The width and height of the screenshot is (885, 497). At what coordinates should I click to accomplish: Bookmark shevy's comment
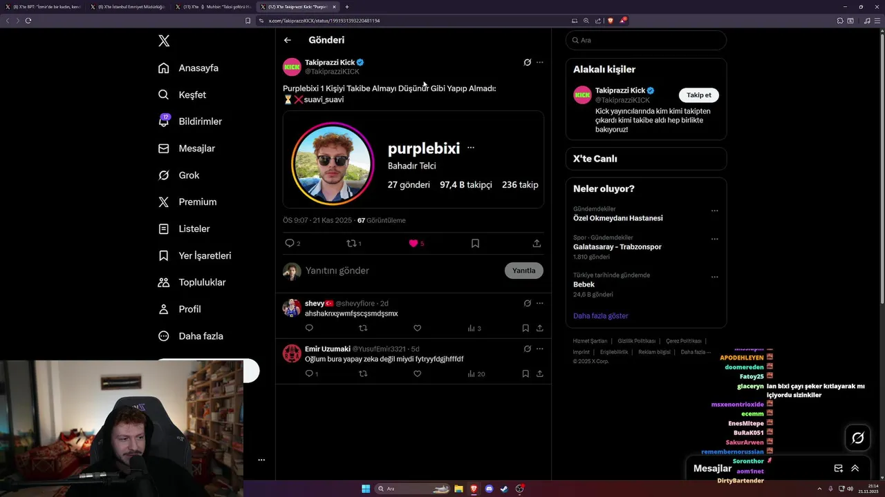pyautogui.click(x=525, y=328)
